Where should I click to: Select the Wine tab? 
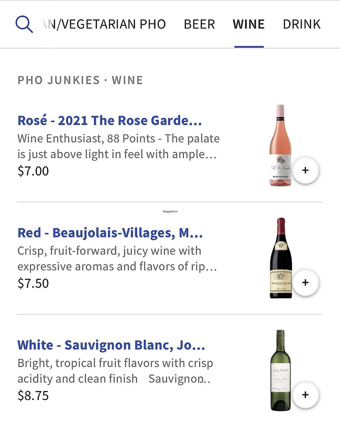(249, 24)
